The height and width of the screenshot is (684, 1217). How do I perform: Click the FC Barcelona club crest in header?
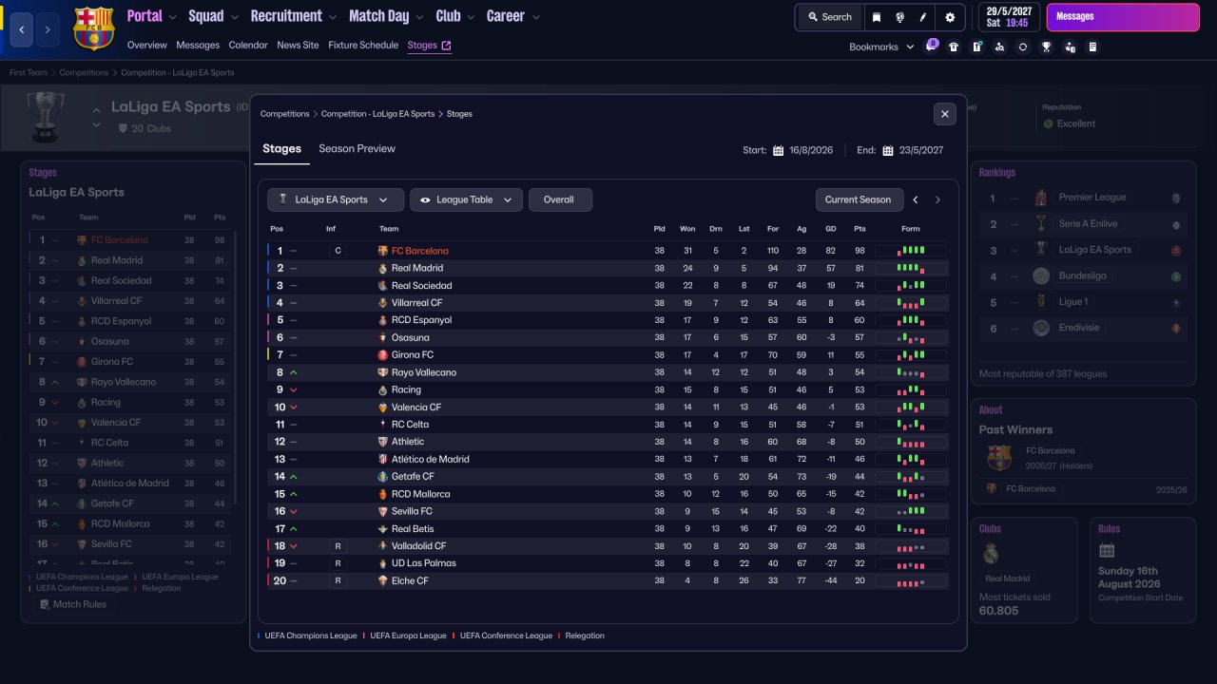(x=92, y=28)
